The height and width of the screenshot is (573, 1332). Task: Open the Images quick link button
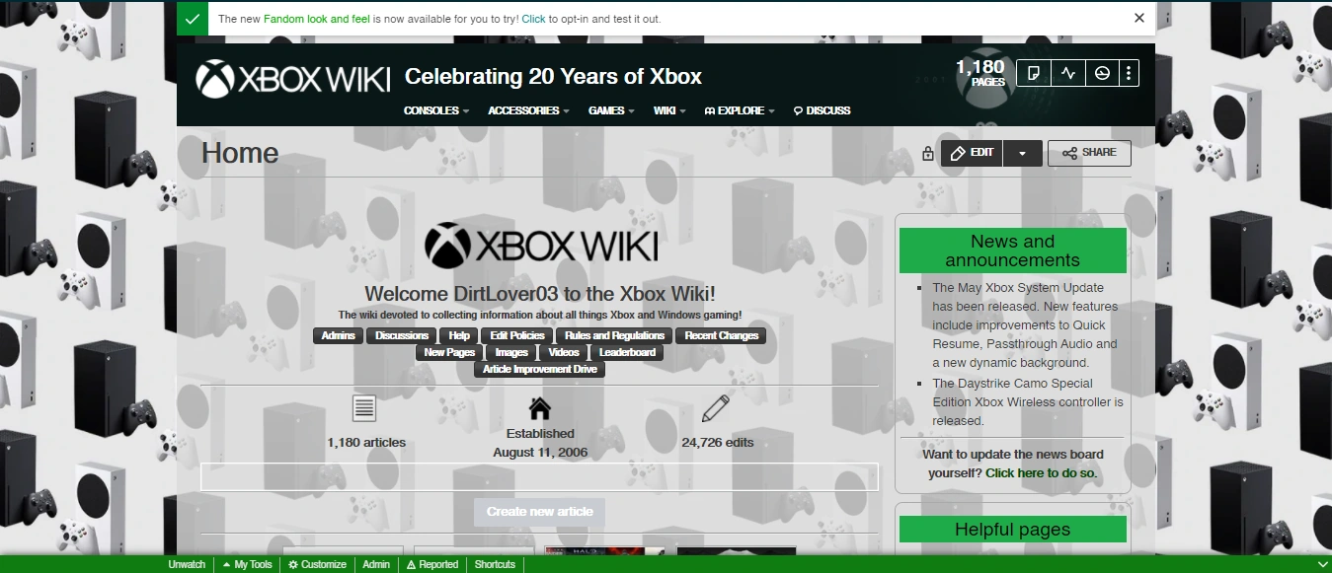click(511, 352)
